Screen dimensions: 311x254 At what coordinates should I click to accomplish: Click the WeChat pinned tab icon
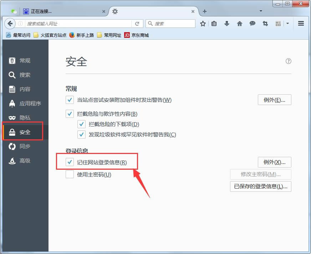click(x=14, y=11)
